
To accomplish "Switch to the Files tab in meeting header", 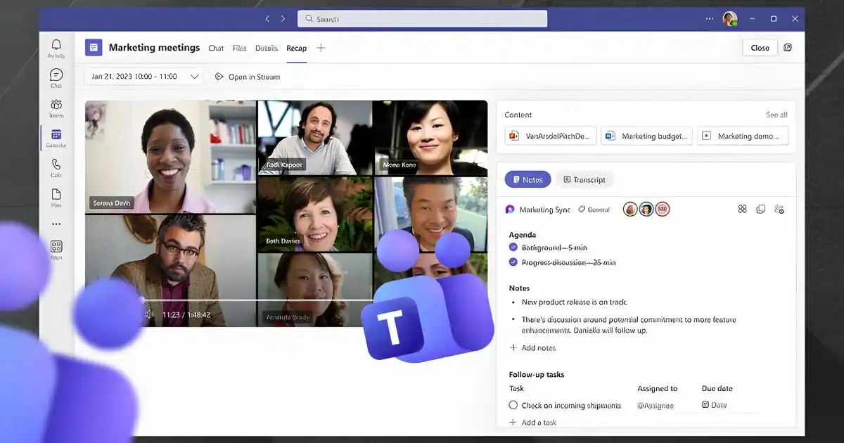I will 240,48.
